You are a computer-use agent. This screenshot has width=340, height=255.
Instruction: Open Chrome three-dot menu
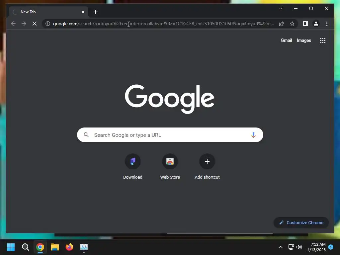(x=327, y=24)
